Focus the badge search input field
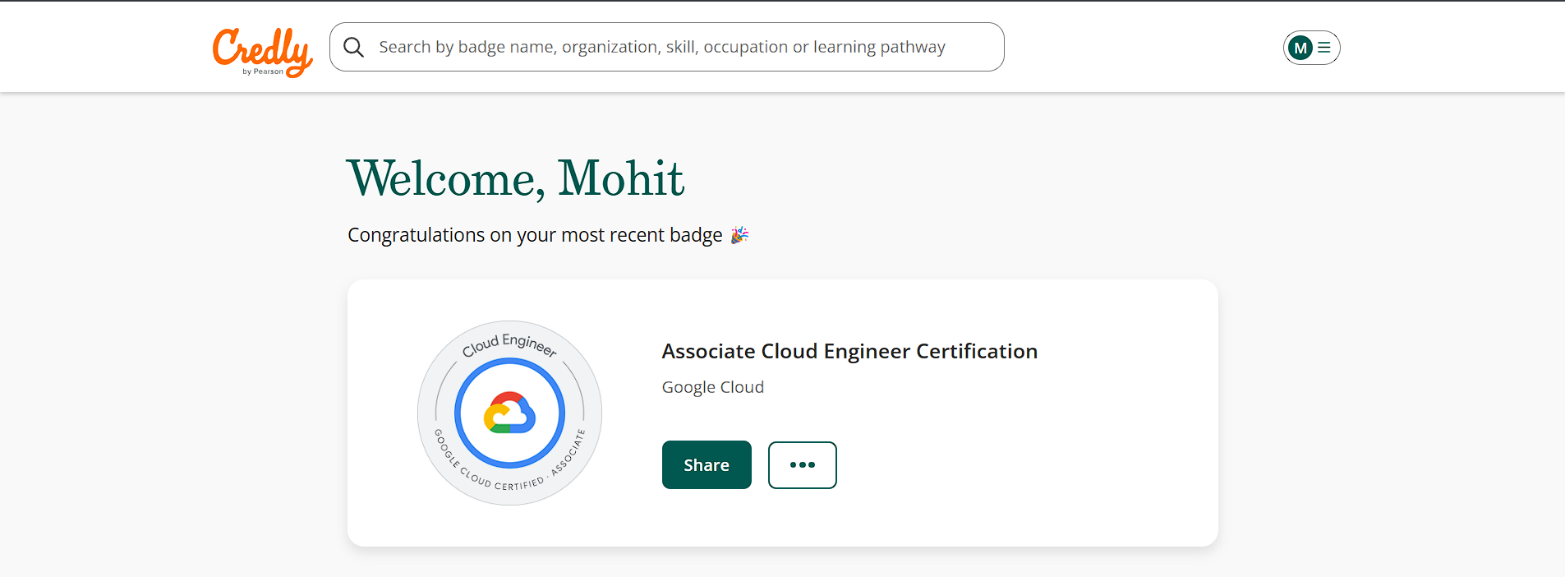The image size is (1565, 577). (x=666, y=47)
